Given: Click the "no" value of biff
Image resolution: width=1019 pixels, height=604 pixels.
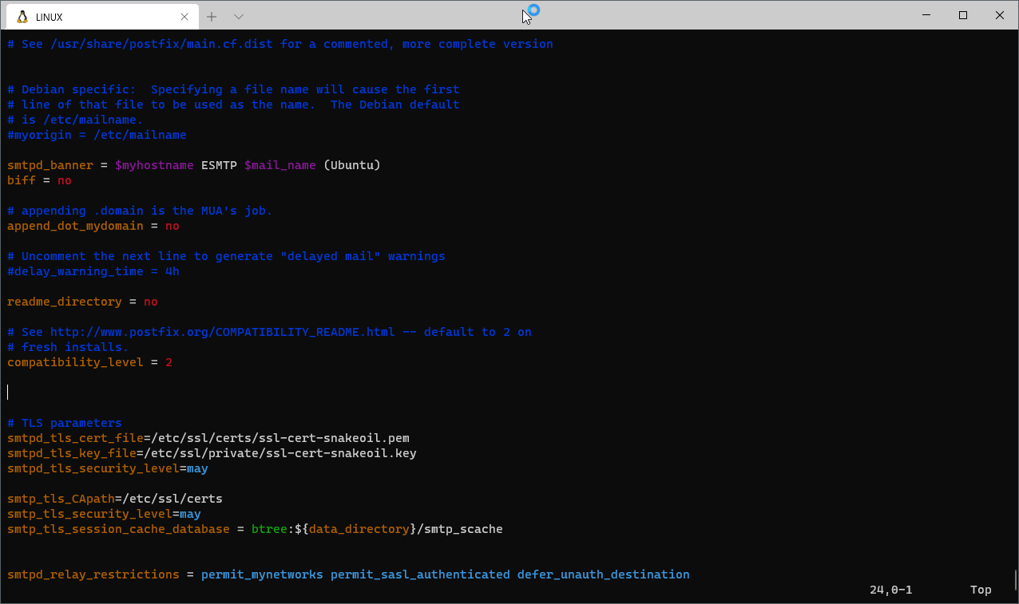Looking at the screenshot, I should coord(65,180).
